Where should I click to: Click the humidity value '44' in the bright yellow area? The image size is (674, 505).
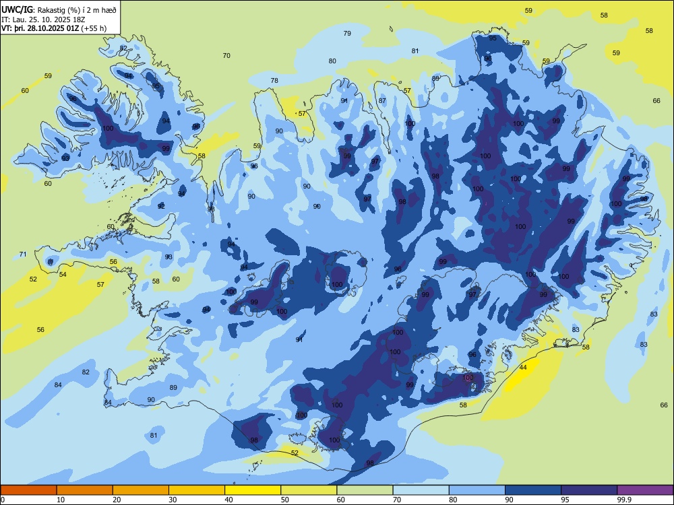pos(523,367)
